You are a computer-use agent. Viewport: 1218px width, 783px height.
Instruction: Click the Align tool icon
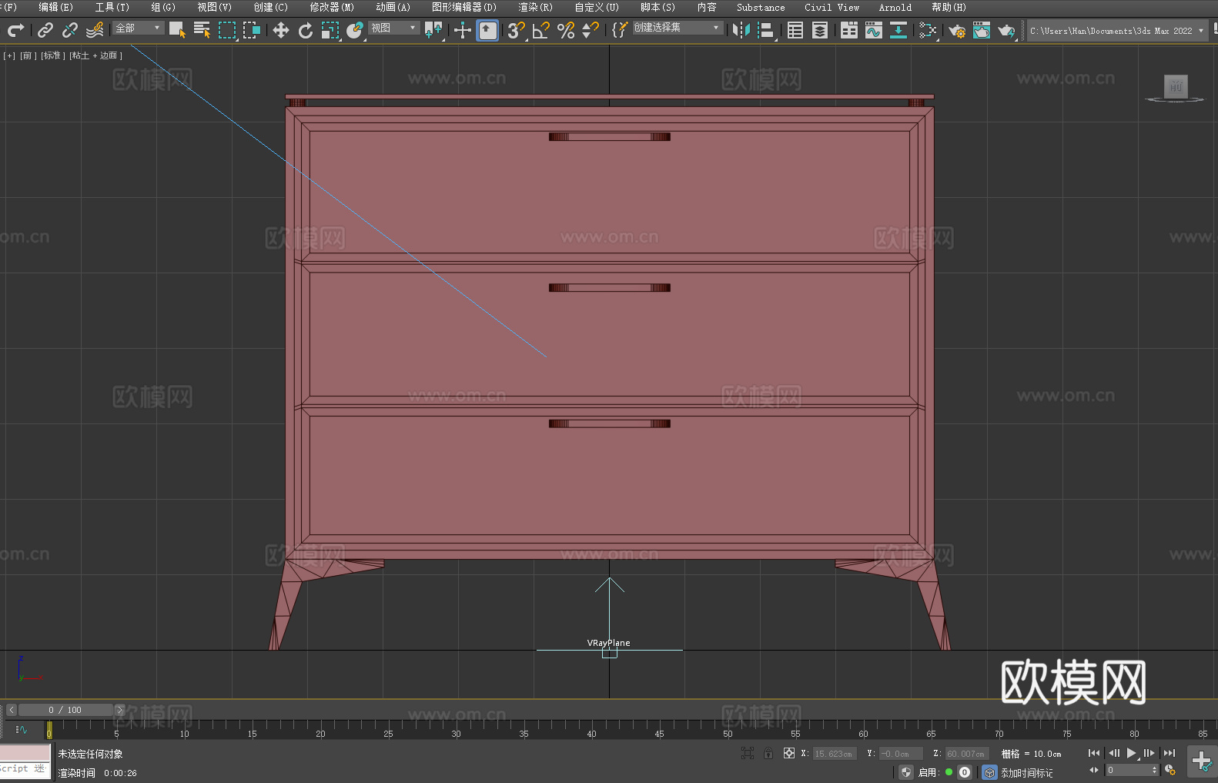766,30
